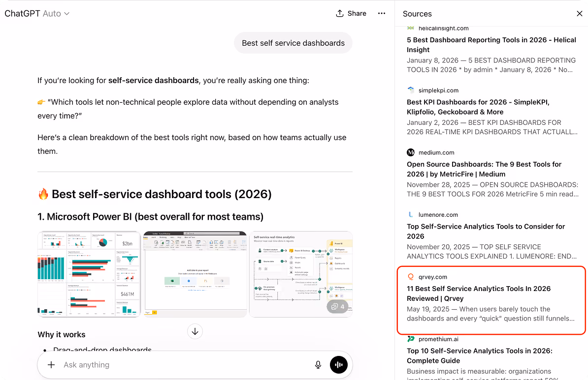Click the medium.com domain text
Screen dimensions: 588x380
click(x=436, y=152)
